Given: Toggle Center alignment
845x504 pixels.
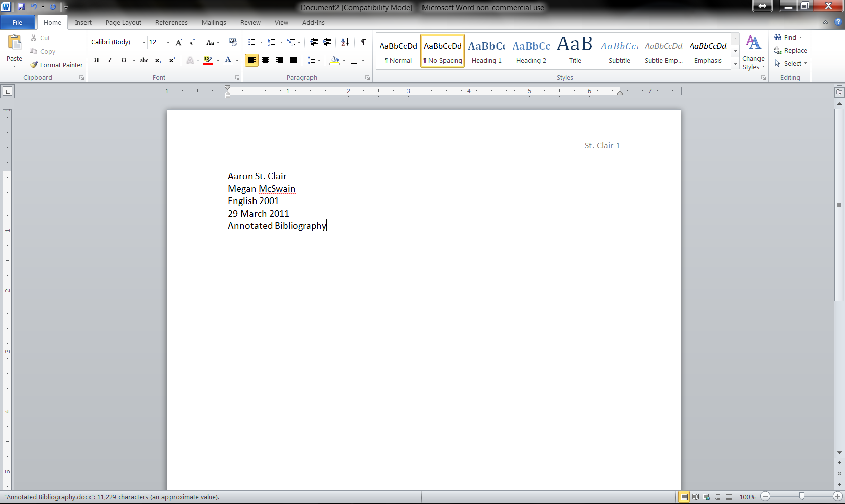Looking at the screenshot, I should (x=266, y=60).
